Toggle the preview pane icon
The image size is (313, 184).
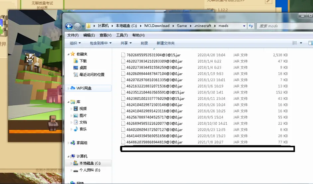click(x=311, y=43)
